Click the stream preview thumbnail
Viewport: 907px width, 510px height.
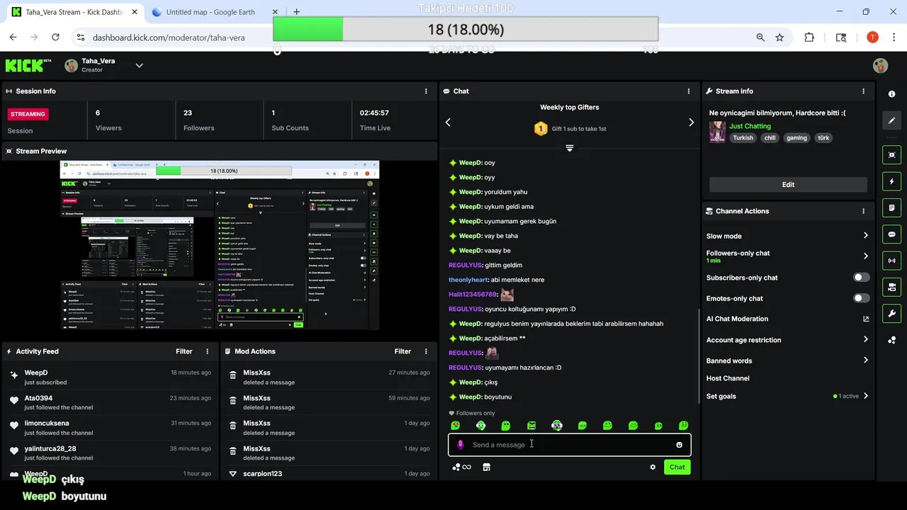[220, 245]
